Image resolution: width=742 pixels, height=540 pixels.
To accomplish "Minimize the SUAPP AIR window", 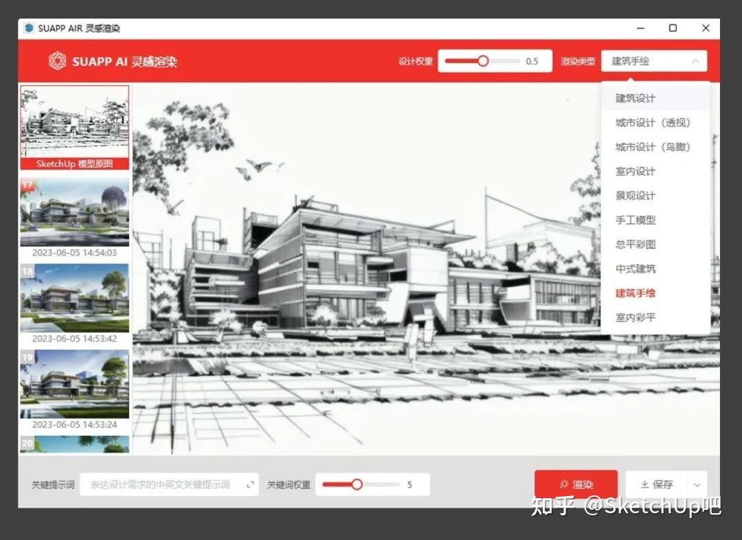I will 641,28.
